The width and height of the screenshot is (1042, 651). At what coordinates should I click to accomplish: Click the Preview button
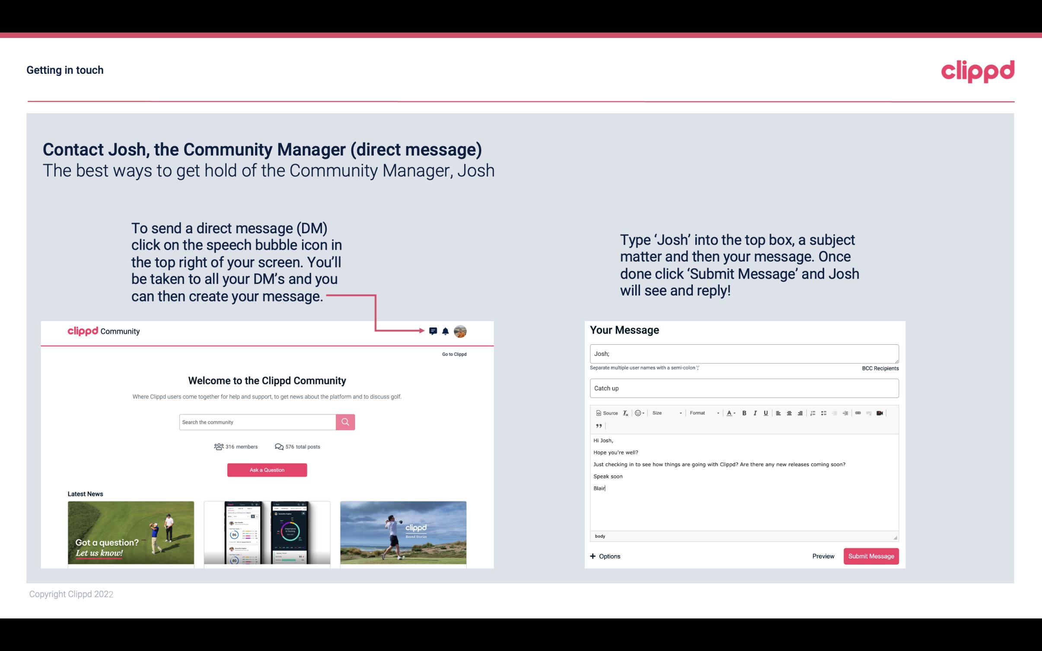(x=824, y=556)
